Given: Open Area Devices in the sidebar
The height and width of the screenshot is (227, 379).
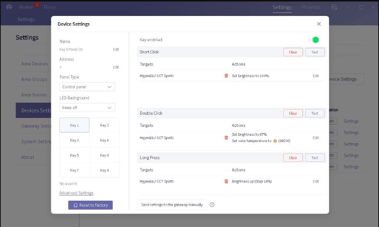Looking at the screenshot, I should coord(34,64).
